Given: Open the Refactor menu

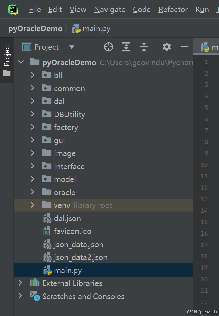Looking at the screenshot, I should point(173,9).
